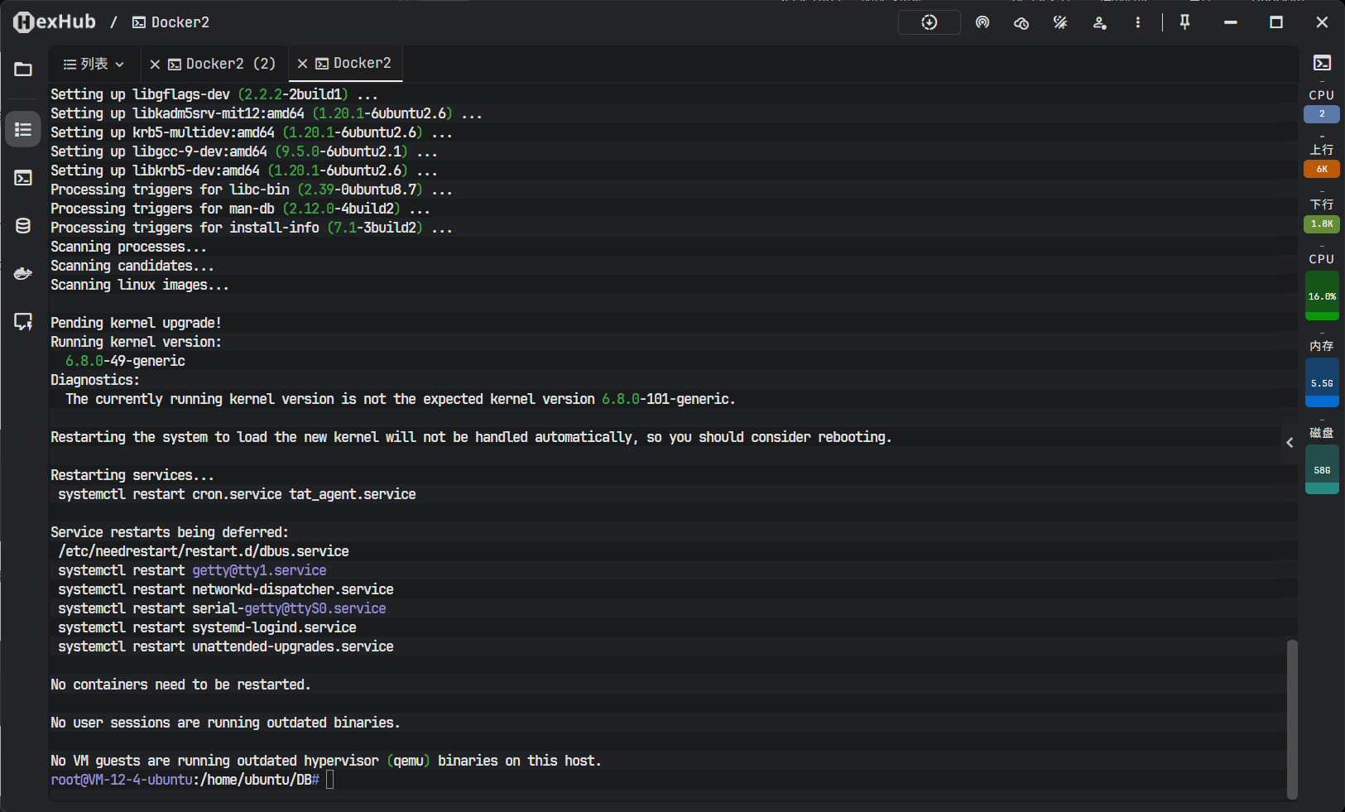Click the CPU core count badge showing 2
1345x812 pixels.
pos(1322,114)
